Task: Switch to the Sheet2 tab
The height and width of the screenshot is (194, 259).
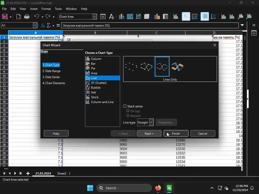Action: 62,173
